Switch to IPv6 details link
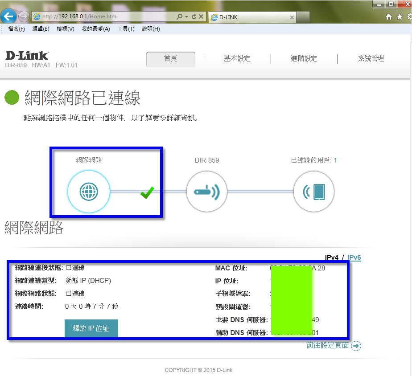 (354, 257)
